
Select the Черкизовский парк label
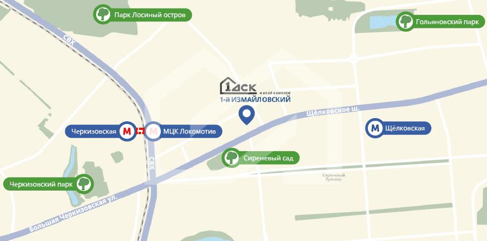(41, 184)
